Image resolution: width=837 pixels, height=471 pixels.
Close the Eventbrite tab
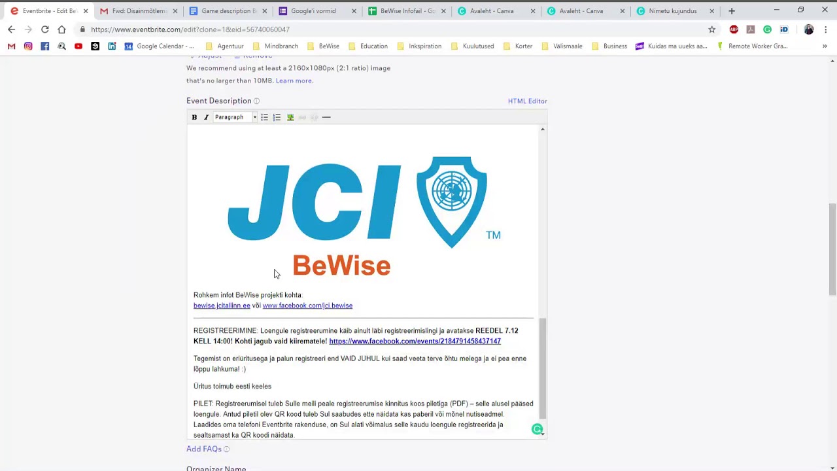click(86, 11)
